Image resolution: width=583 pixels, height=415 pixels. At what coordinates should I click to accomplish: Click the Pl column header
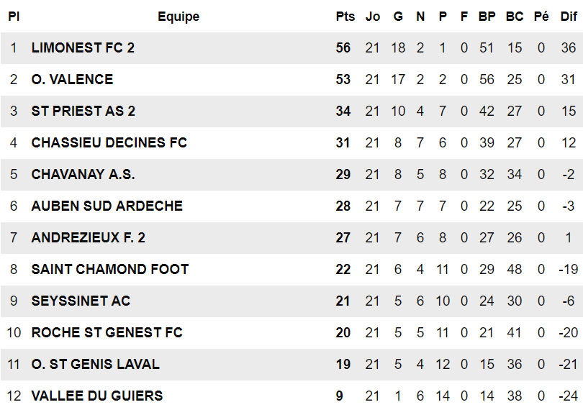point(13,17)
